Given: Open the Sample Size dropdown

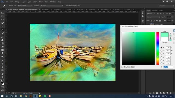Looking at the screenshot, I should pyautogui.click(x=25, y=6).
